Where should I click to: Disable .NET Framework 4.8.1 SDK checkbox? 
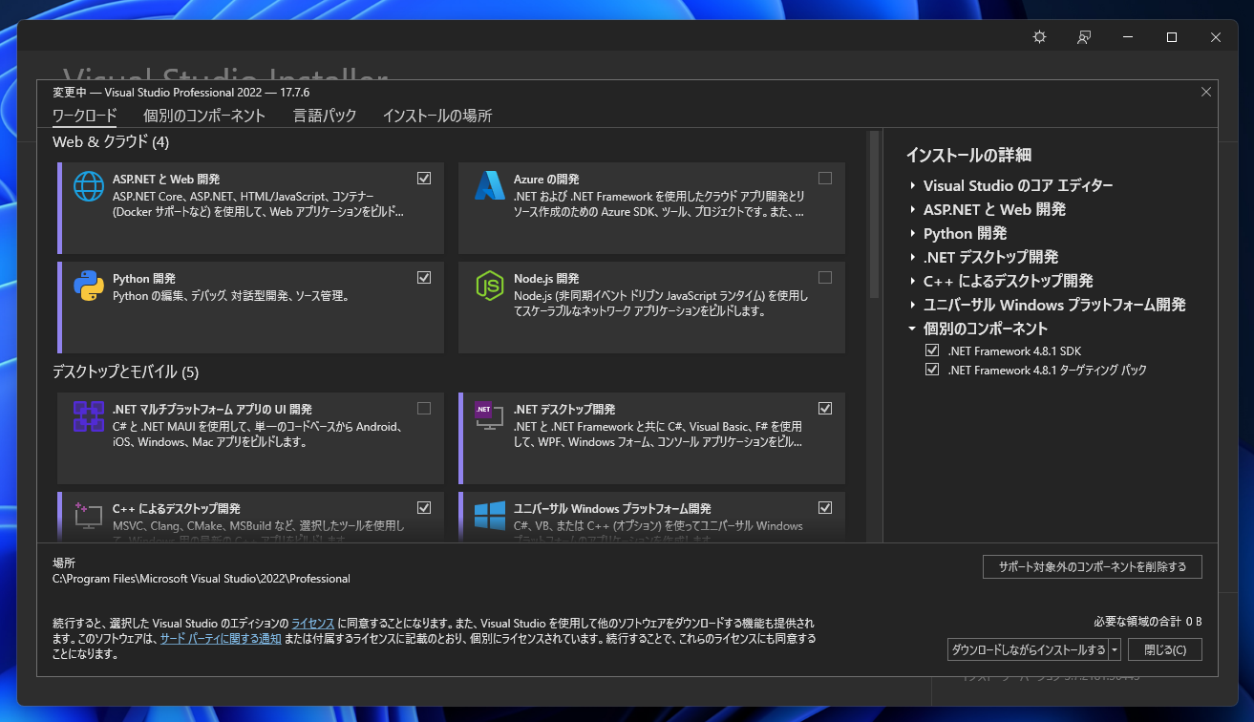point(931,350)
